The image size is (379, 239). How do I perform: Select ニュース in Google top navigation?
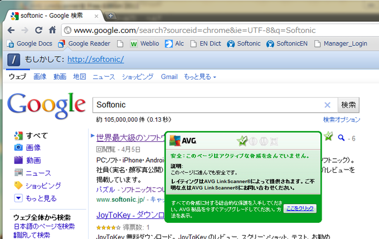(104, 77)
